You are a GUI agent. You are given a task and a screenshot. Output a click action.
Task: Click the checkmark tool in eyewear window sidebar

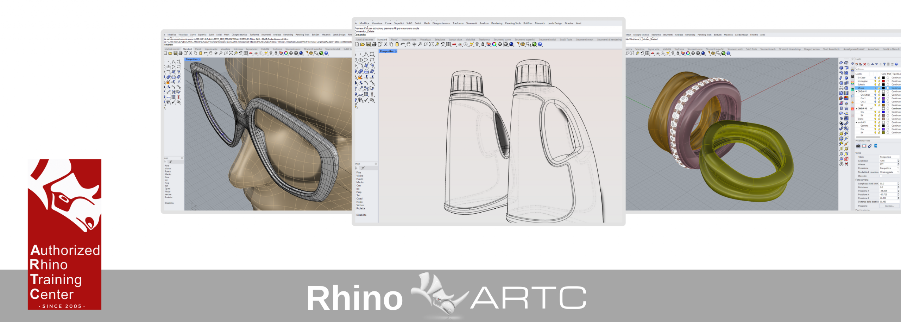pos(174,102)
